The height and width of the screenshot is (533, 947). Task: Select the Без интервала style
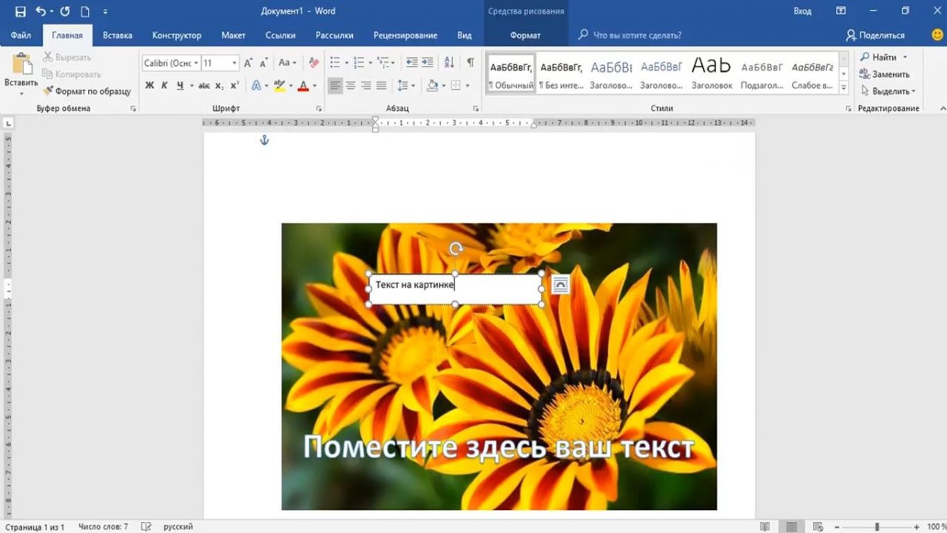coord(562,74)
